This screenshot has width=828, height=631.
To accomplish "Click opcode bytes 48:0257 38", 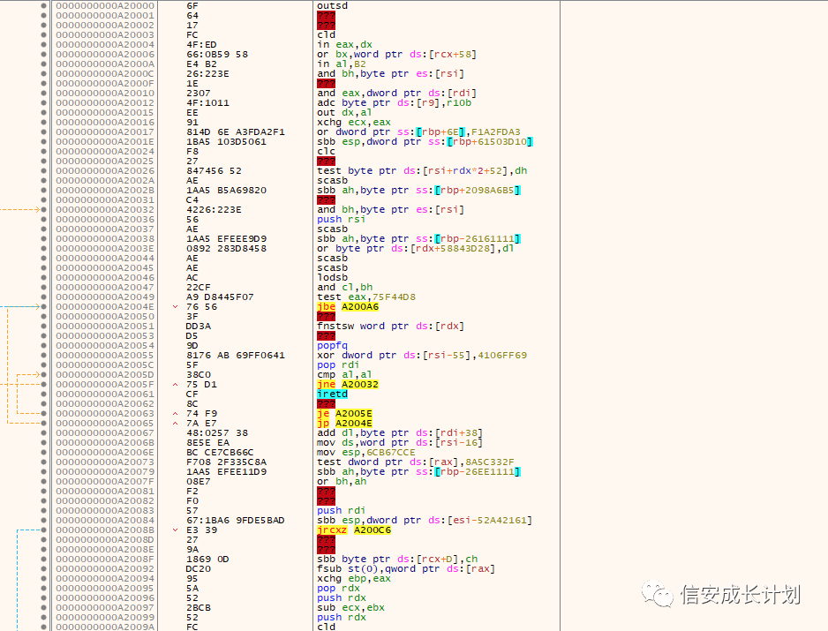I will click(x=217, y=433).
